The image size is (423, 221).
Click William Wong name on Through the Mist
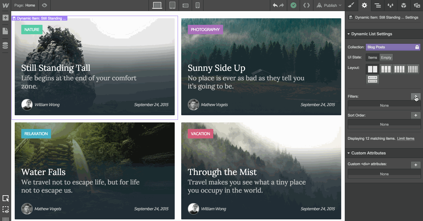[x=213, y=209]
